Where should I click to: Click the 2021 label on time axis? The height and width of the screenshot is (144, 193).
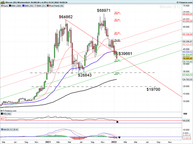(48, 142)
